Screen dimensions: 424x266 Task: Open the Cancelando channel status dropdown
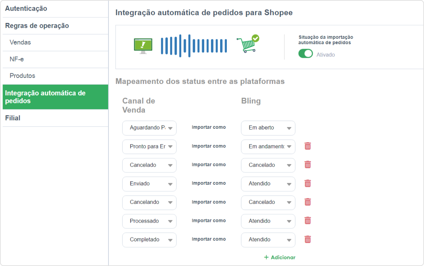(x=149, y=202)
